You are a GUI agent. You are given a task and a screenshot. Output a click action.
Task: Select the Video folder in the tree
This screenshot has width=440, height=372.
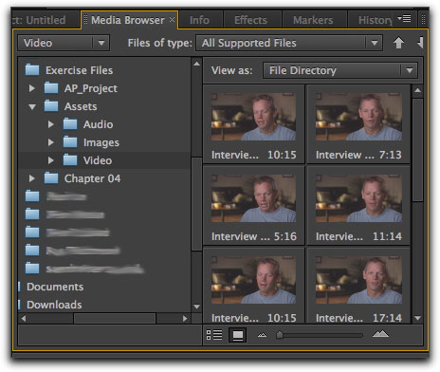click(x=104, y=160)
